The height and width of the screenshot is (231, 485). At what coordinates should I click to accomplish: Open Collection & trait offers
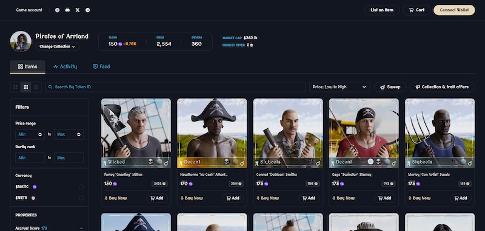pos(442,87)
